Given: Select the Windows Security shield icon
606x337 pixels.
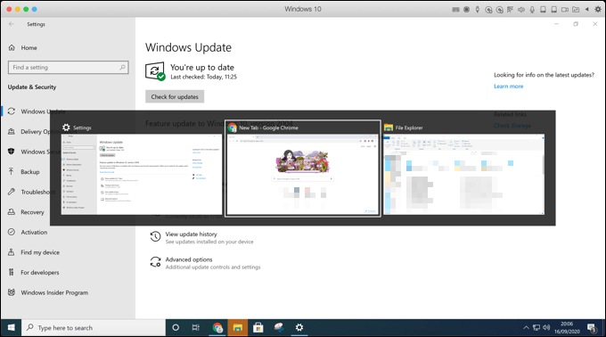Looking at the screenshot, I should tap(12, 152).
